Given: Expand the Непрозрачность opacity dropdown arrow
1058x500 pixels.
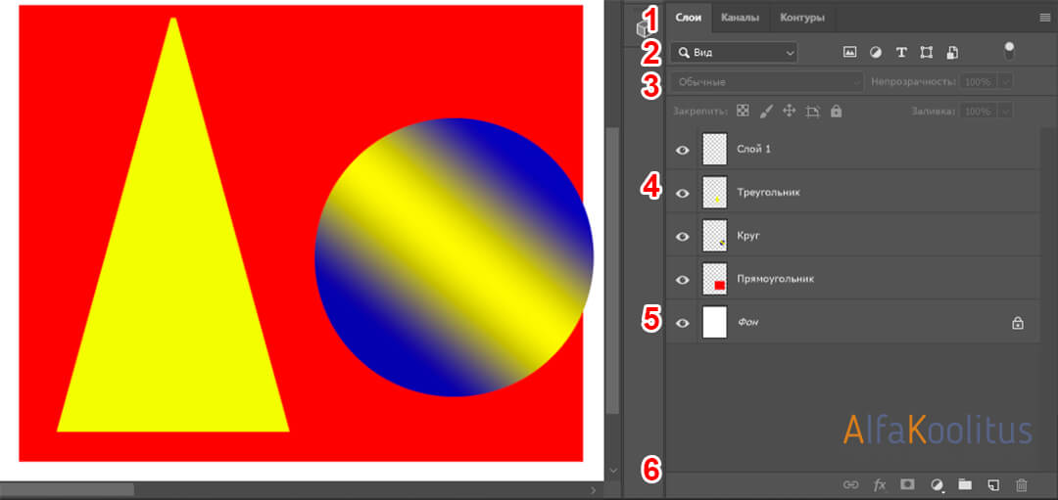Looking at the screenshot, I should click(1005, 82).
